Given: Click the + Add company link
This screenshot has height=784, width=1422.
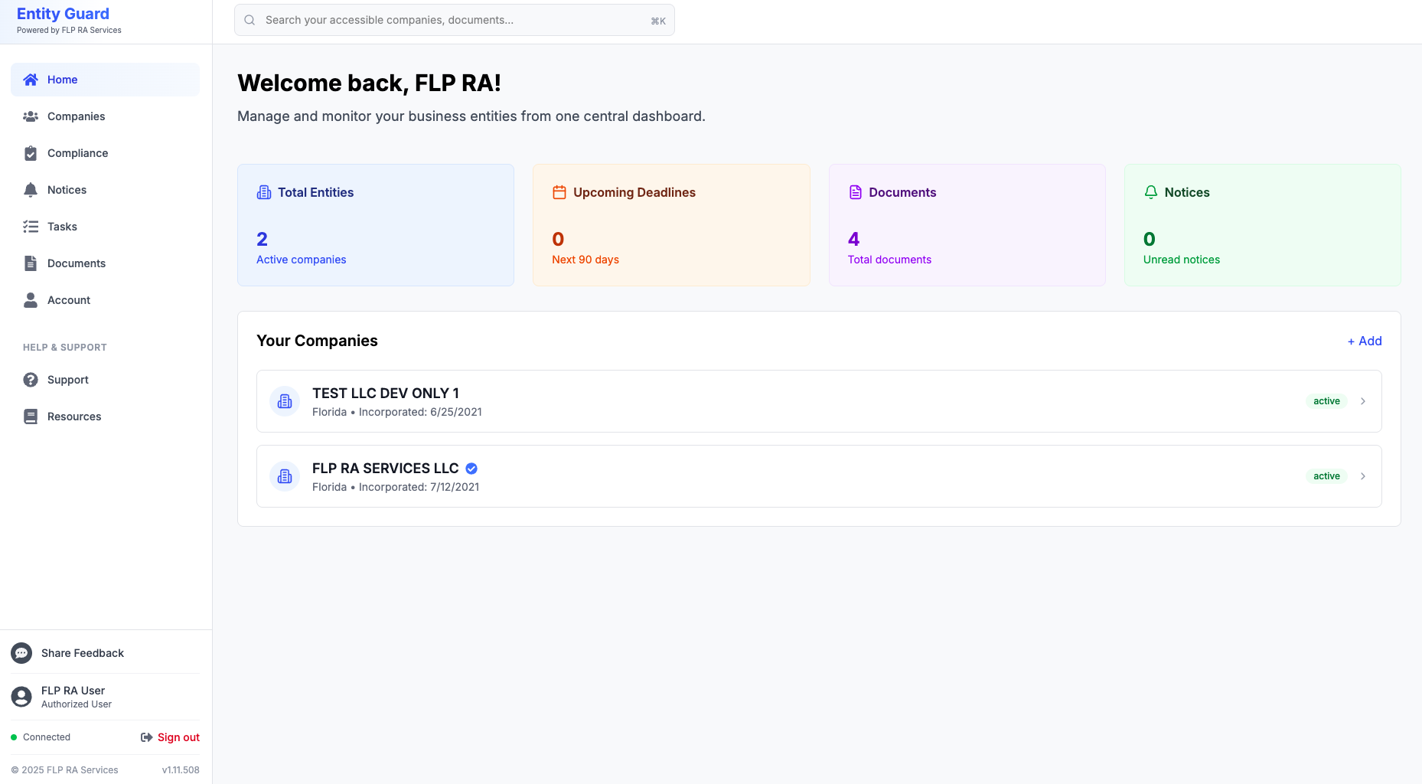Looking at the screenshot, I should point(1365,341).
